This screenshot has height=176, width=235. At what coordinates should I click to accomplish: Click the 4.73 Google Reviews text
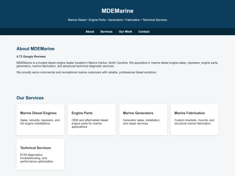[x=31, y=56]
